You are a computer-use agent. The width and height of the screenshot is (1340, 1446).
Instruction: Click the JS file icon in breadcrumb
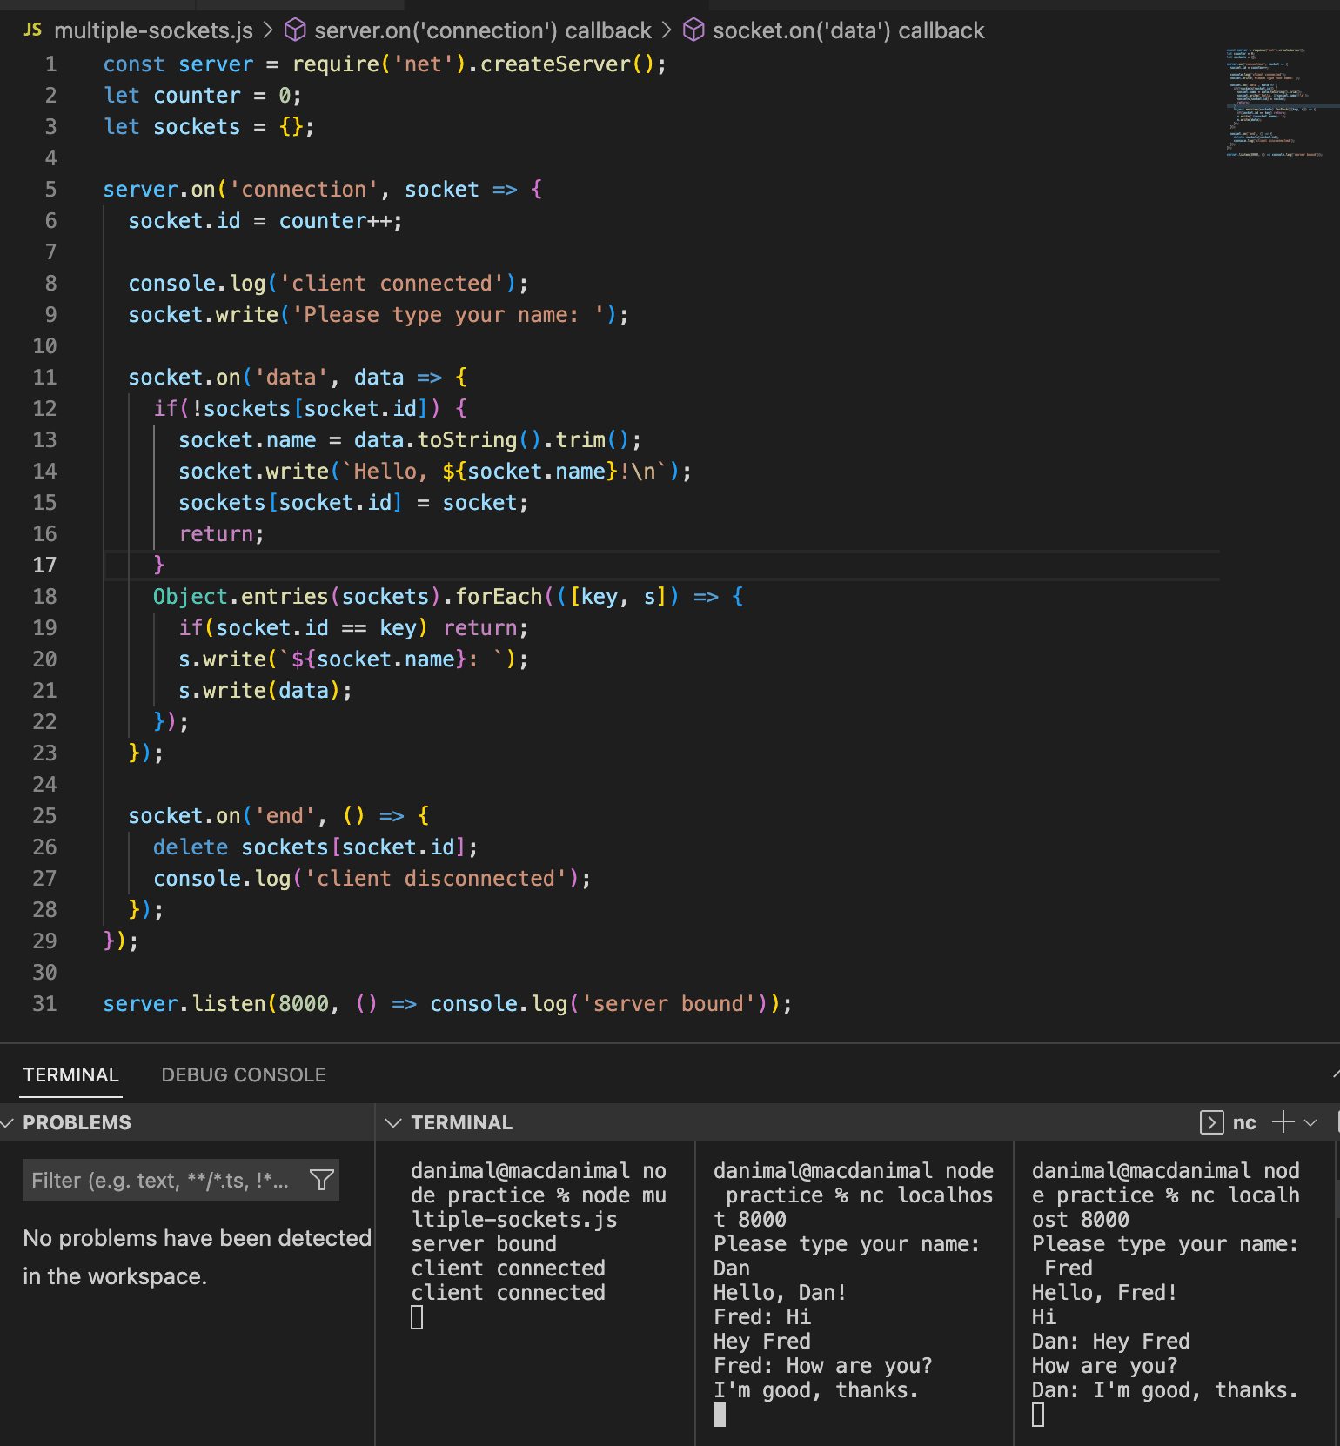32,30
